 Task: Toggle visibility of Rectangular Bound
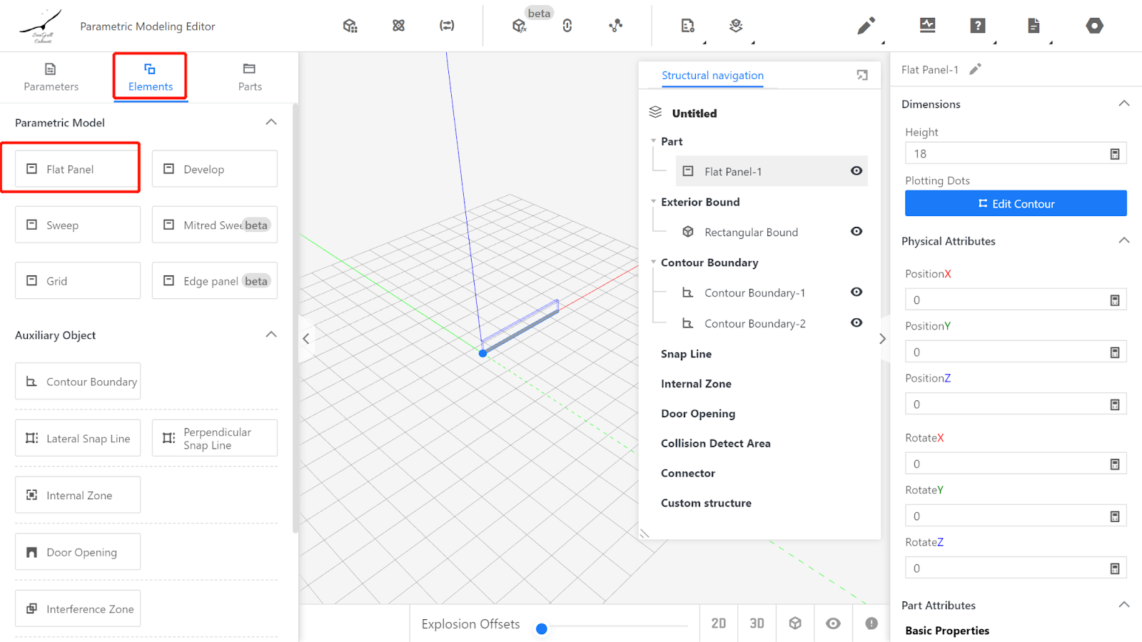coord(856,232)
